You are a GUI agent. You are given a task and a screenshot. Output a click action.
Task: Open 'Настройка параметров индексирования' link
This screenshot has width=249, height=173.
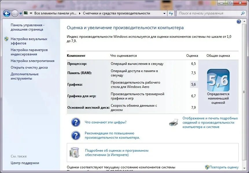pos(29,52)
